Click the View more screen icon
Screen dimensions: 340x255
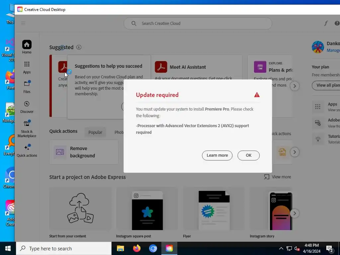(x=267, y=177)
